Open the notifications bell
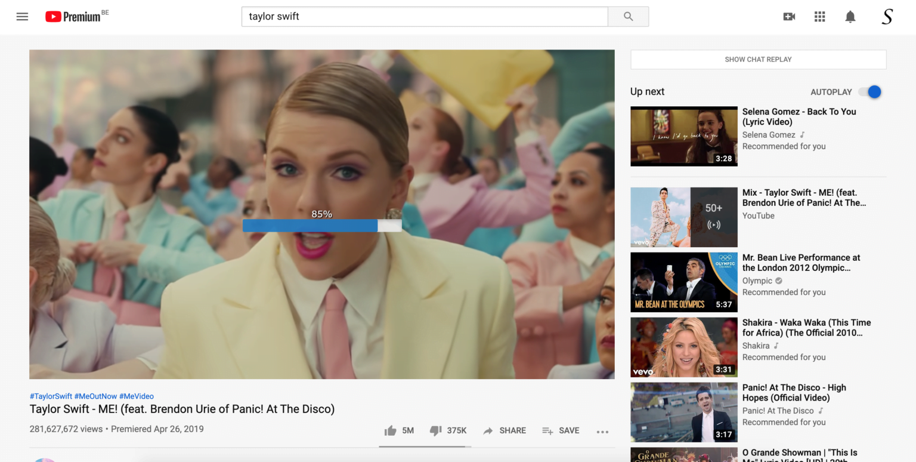 click(850, 16)
